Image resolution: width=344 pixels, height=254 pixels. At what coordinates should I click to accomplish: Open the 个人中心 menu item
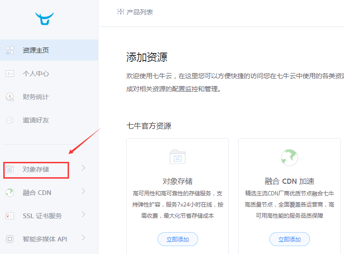tap(36, 74)
